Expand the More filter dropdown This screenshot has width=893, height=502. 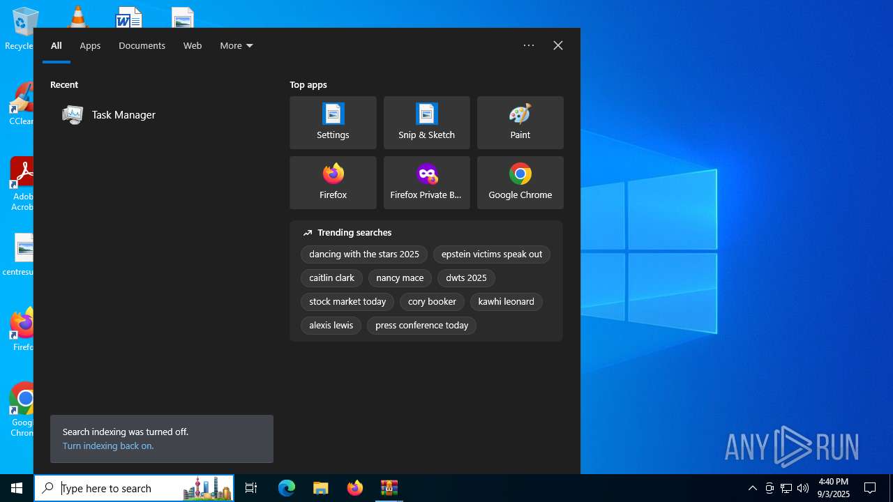[x=237, y=45]
